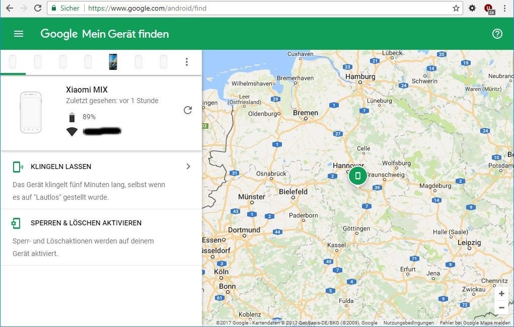Screen dimensions: 514x327
Task: Click Erfurt on the map
Action: point(408,269)
